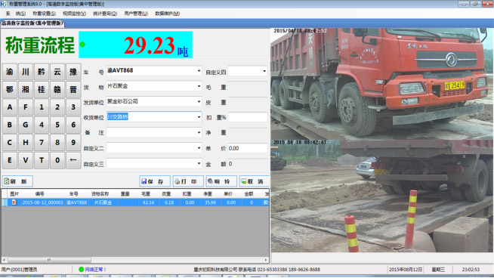Click the 打印 printer icon button

click(188, 181)
